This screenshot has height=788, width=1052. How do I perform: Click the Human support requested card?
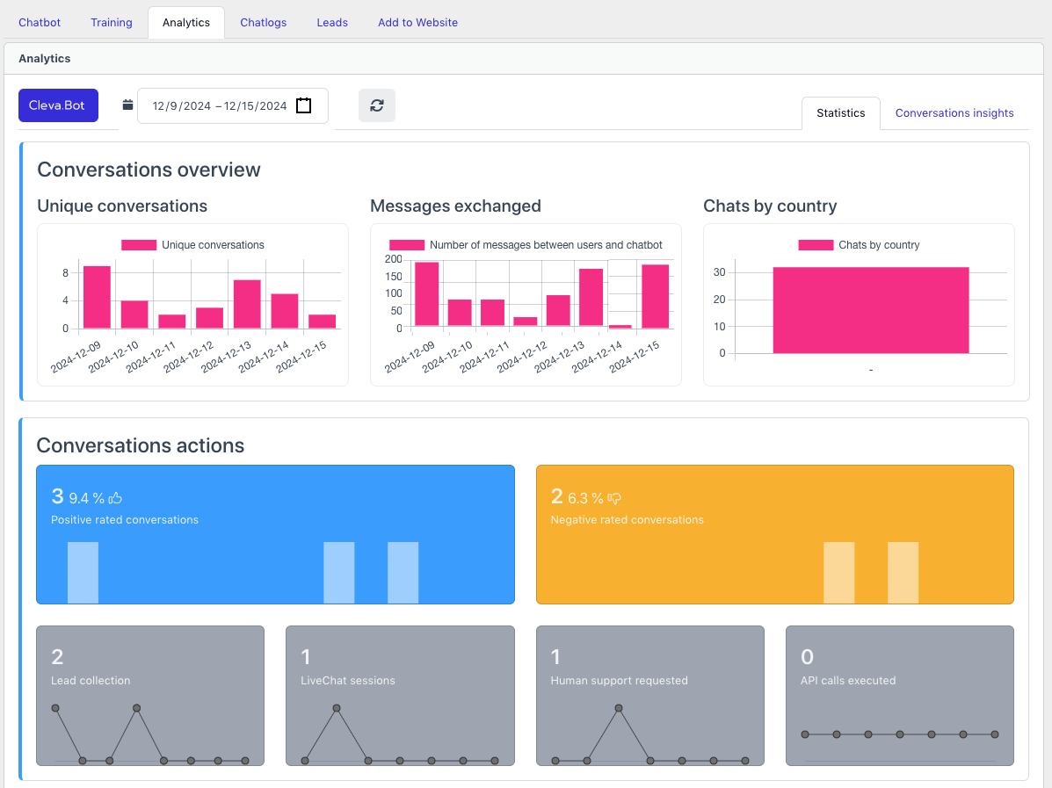point(649,695)
